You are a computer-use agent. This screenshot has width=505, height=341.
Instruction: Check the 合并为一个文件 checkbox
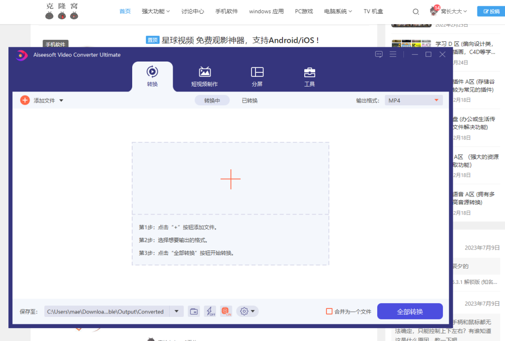point(329,311)
